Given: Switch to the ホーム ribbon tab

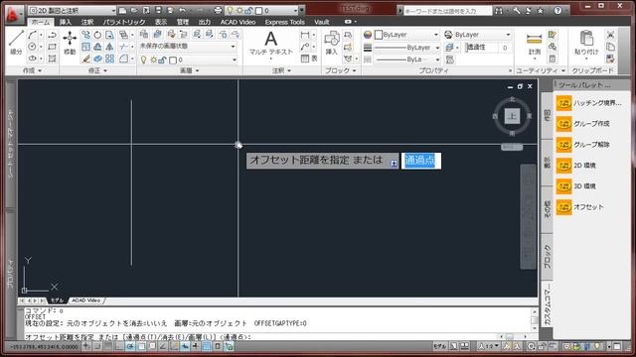Looking at the screenshot, I should [x=41, y=22].
